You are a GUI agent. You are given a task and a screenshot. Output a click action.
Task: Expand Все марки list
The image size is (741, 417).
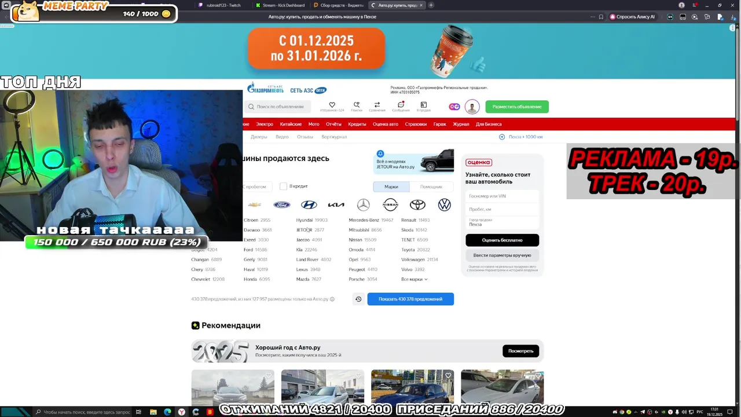414,279
